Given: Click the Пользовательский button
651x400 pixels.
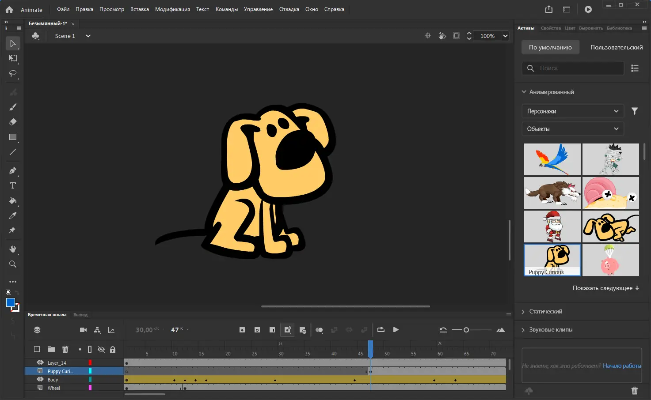Looking at the screenshot, I should tap(616, 47).
